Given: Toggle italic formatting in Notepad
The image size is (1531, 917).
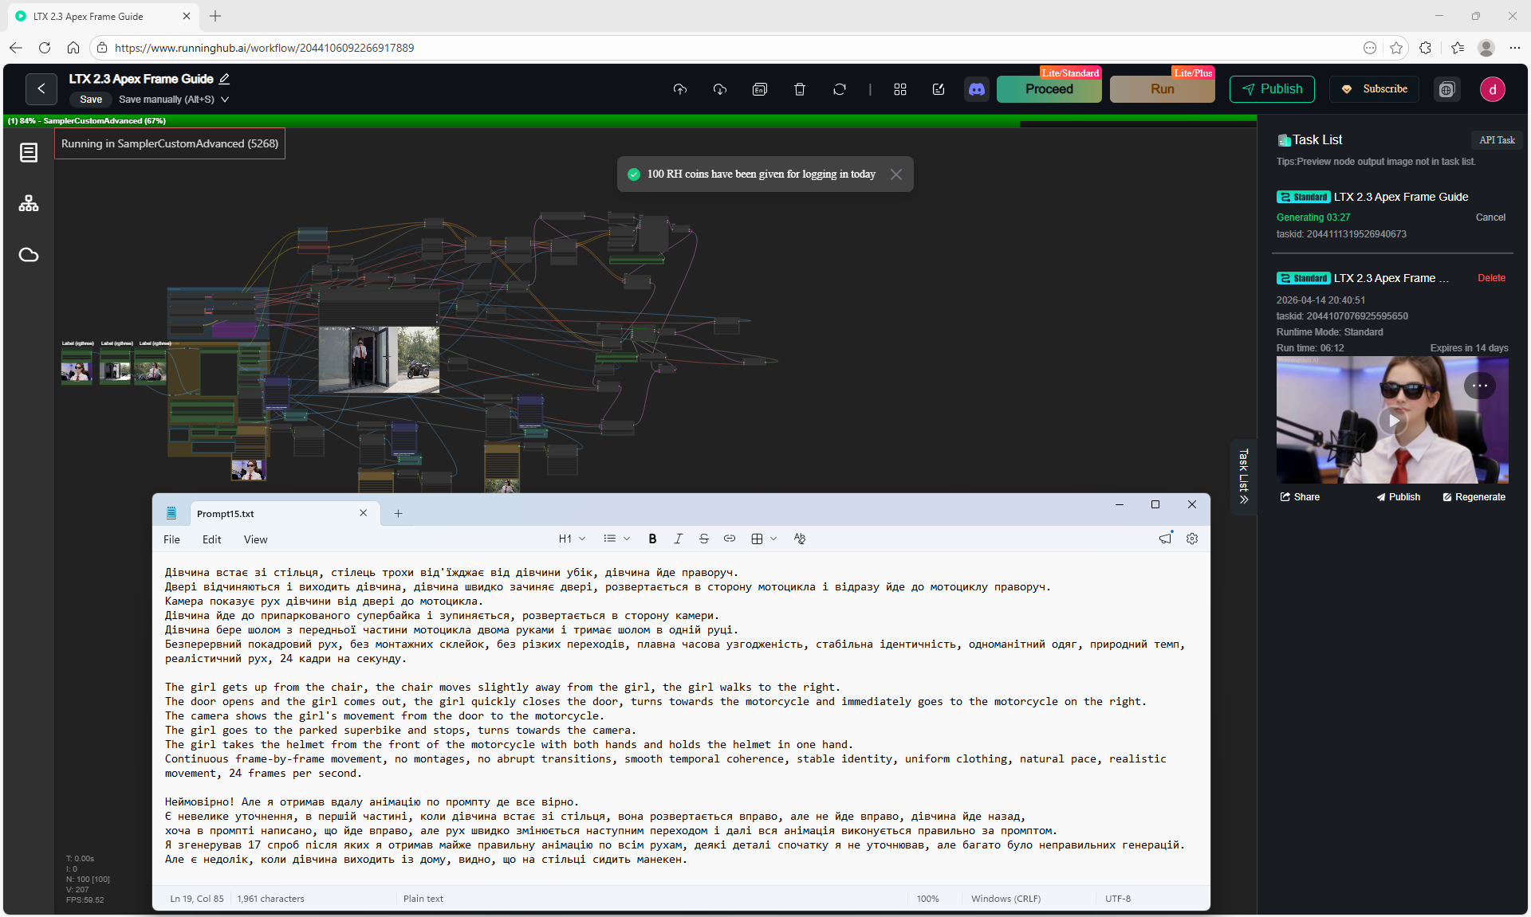Looking at the screenshot, I should pyautogui.click(x=678, y=539).
